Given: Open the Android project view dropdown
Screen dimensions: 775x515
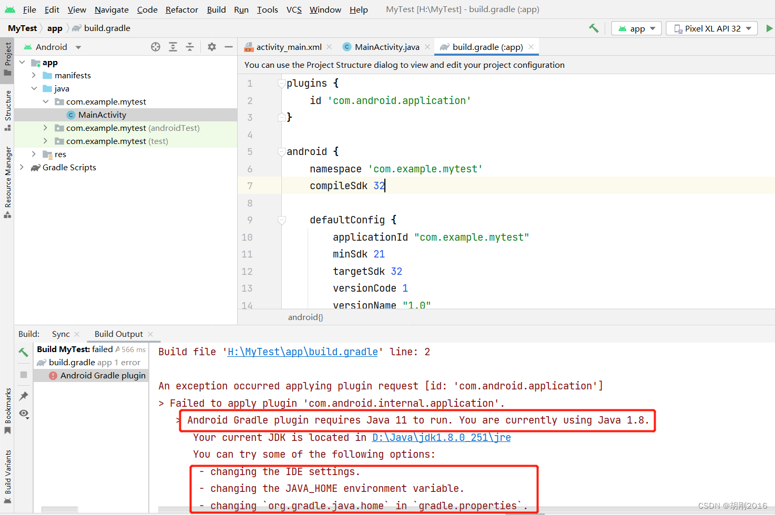Looking at the screenshot, I should click(x=53, y=47).
